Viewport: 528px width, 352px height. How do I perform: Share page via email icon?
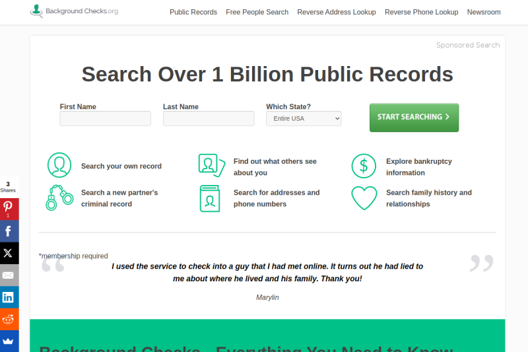tap(9, 275)
